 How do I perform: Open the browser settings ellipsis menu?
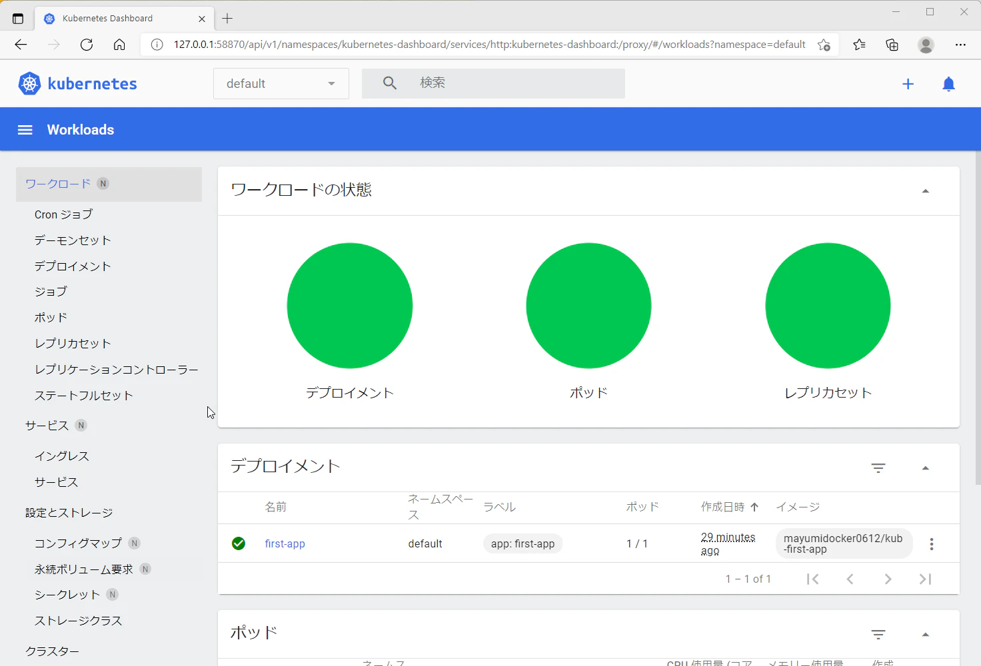point(960,45)
